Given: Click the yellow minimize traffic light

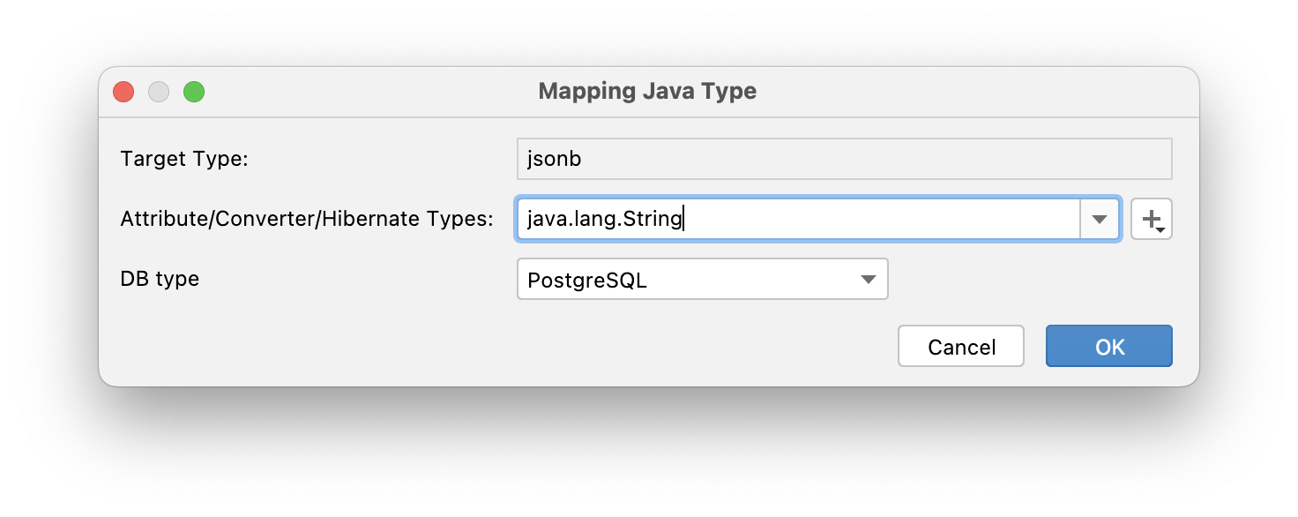Looking at the screenshot, I should coord(159,91).
